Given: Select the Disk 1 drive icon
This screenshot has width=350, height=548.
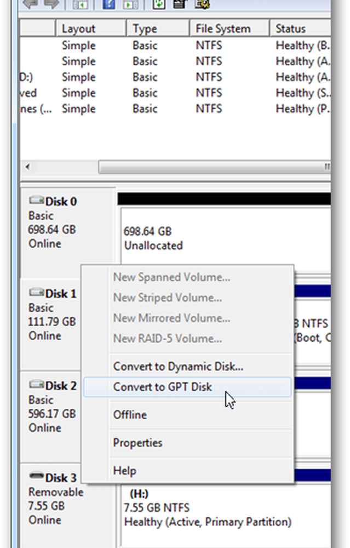Looking at the screenshot, I should click(x=37, y=294).
